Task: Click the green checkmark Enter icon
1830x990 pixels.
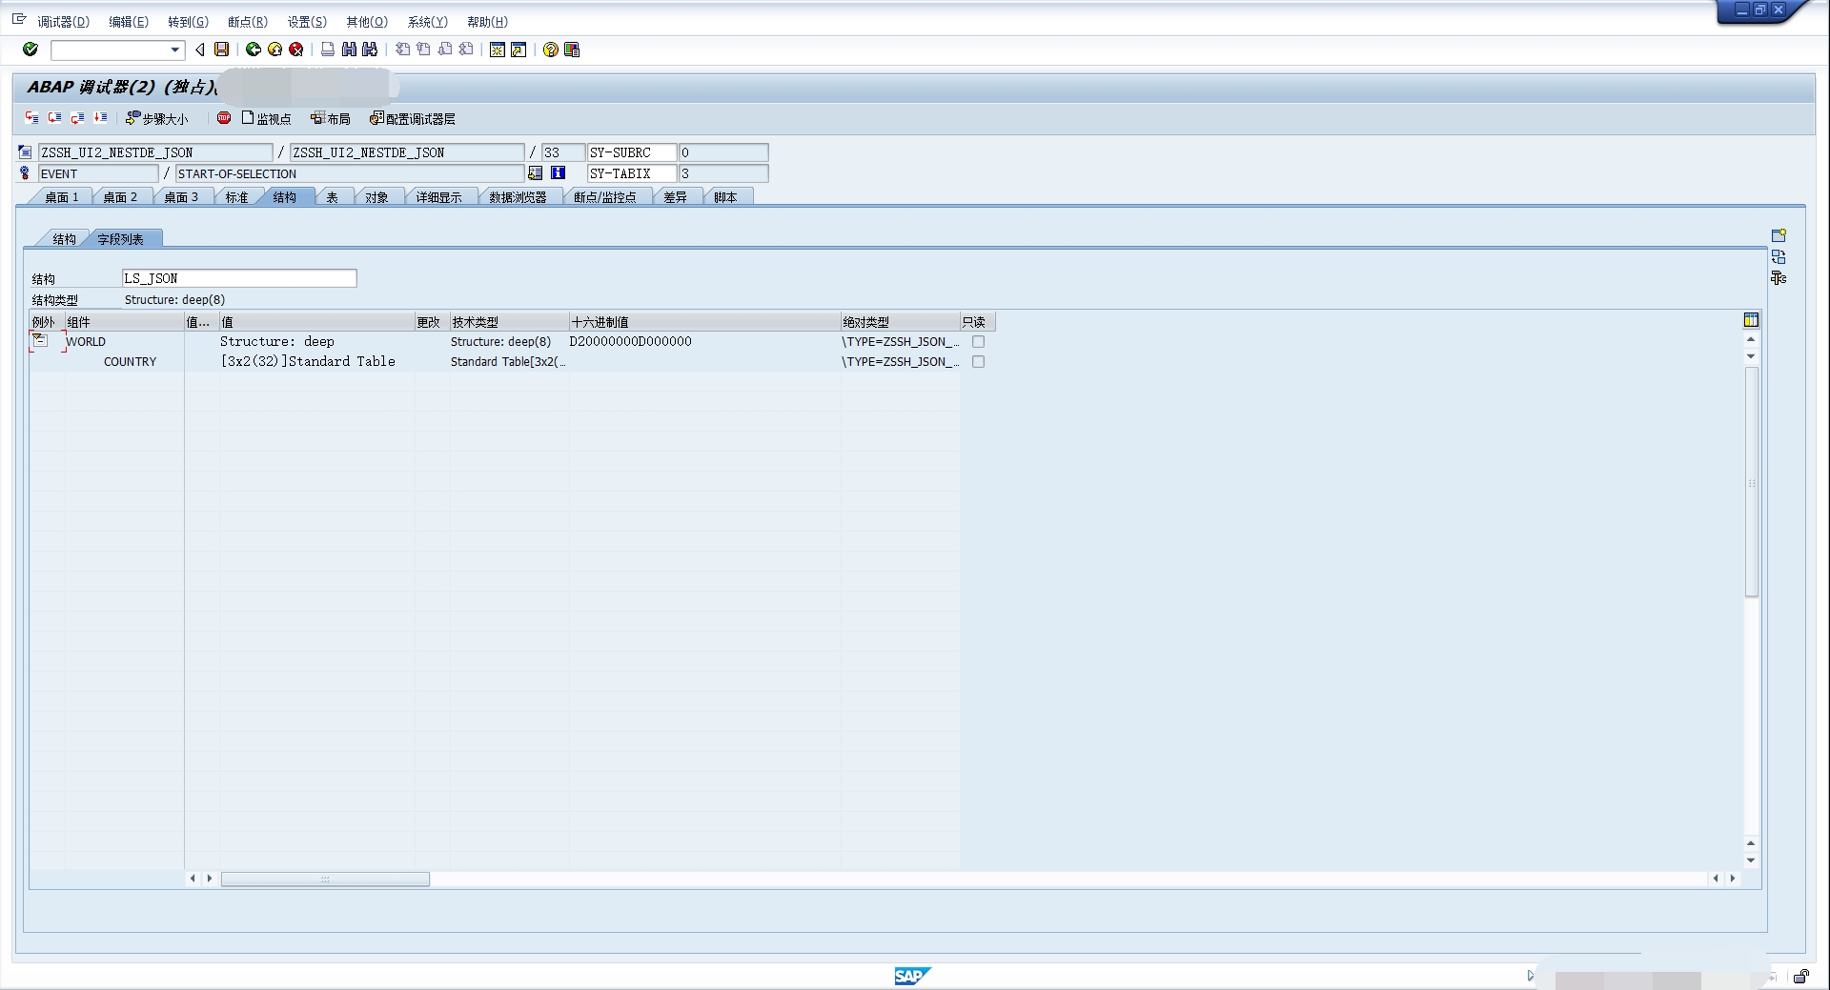Action: click(30, 50)
